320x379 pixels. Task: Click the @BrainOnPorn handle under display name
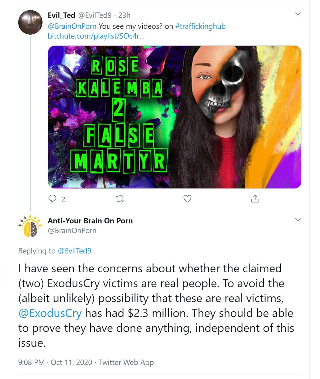click(72, 230)
